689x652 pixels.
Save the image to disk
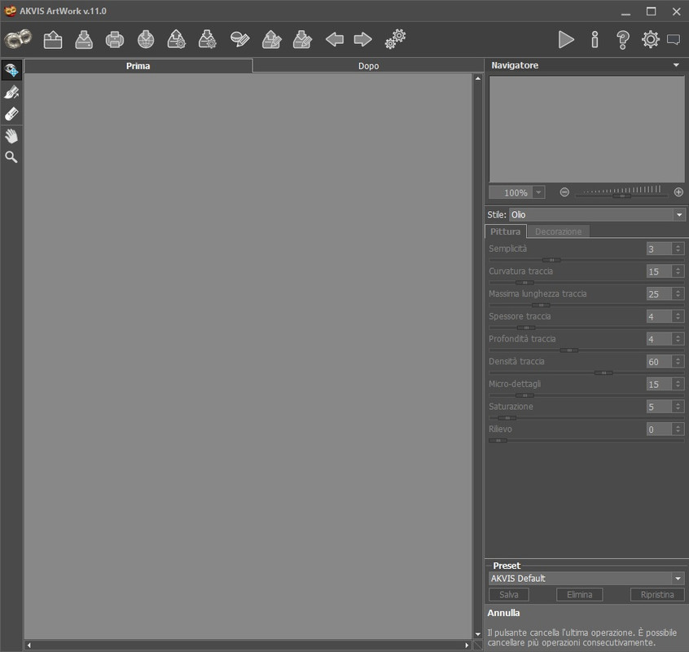pyautogui.click(x=84, y=40)
